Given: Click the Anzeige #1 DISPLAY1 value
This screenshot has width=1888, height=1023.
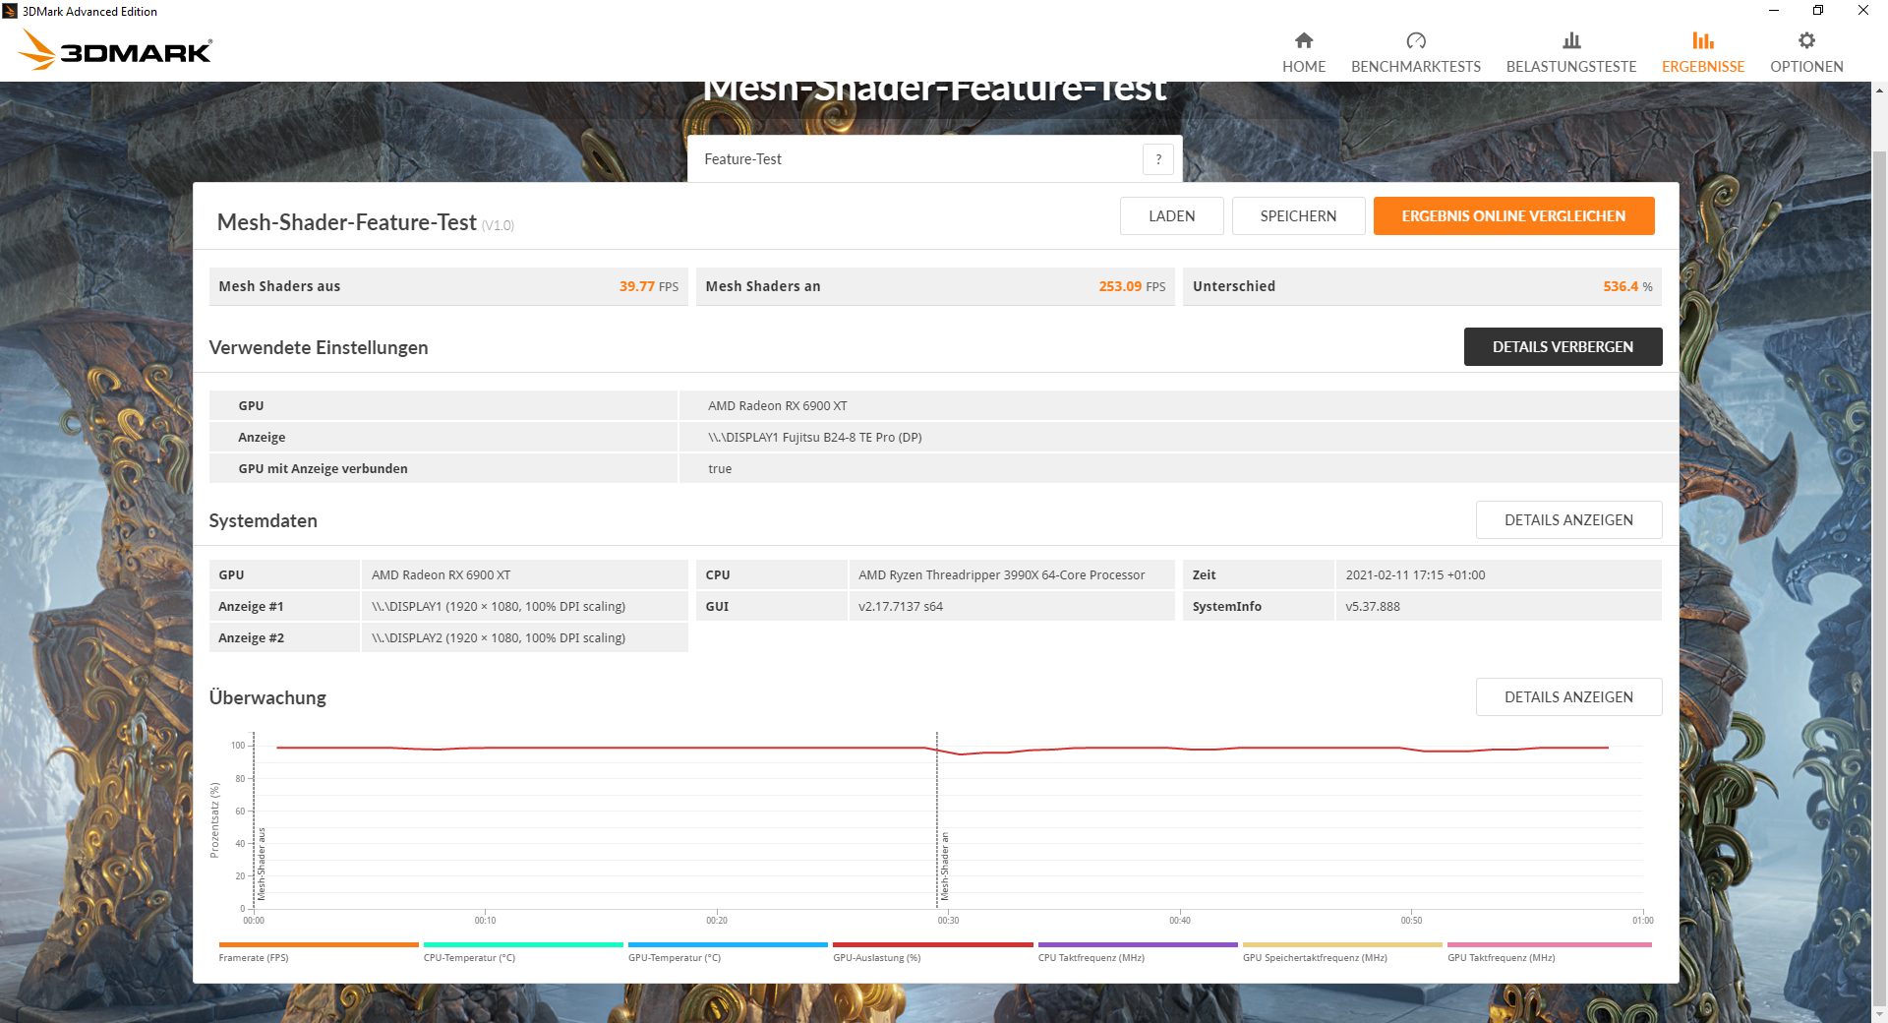Looking at the screenshot, I should (x=499, y=607).
